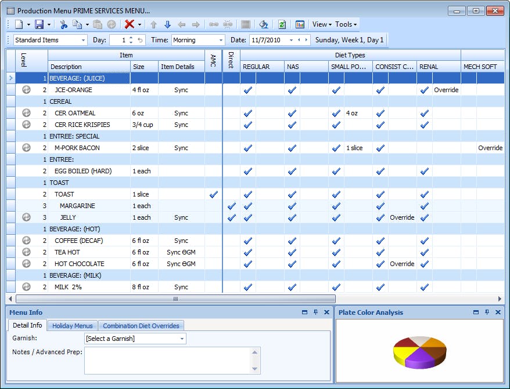Move item down with blue arrow
Image resolution: width=510 pixels, height=389 pixels.
(167, 24)
